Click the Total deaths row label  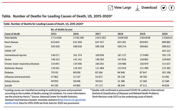(x=11, y=38)
